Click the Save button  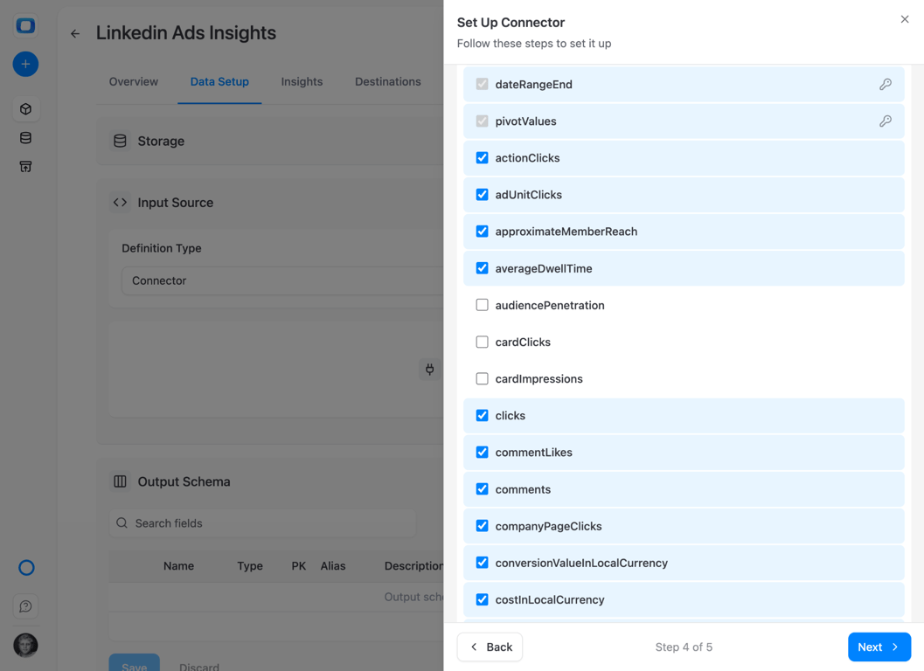135,664
